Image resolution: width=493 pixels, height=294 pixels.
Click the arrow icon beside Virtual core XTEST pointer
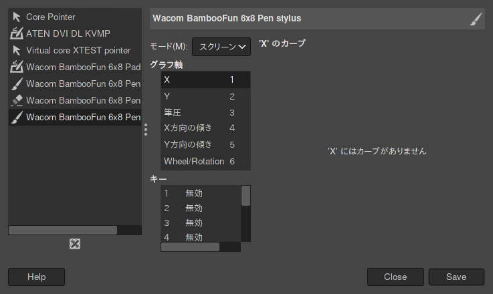17,50
